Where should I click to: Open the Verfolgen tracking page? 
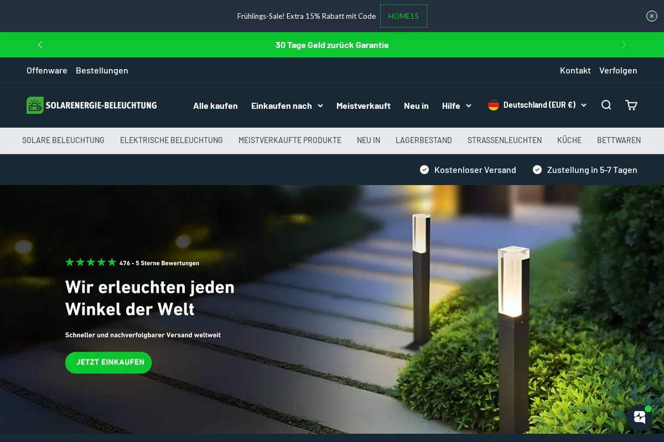click(x=618, y=70)
